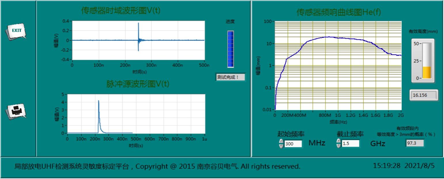This screenshot has width=444, height=179.
Task: Click the 97.3 probability percentage field
Action: click(x=415, y=143)
